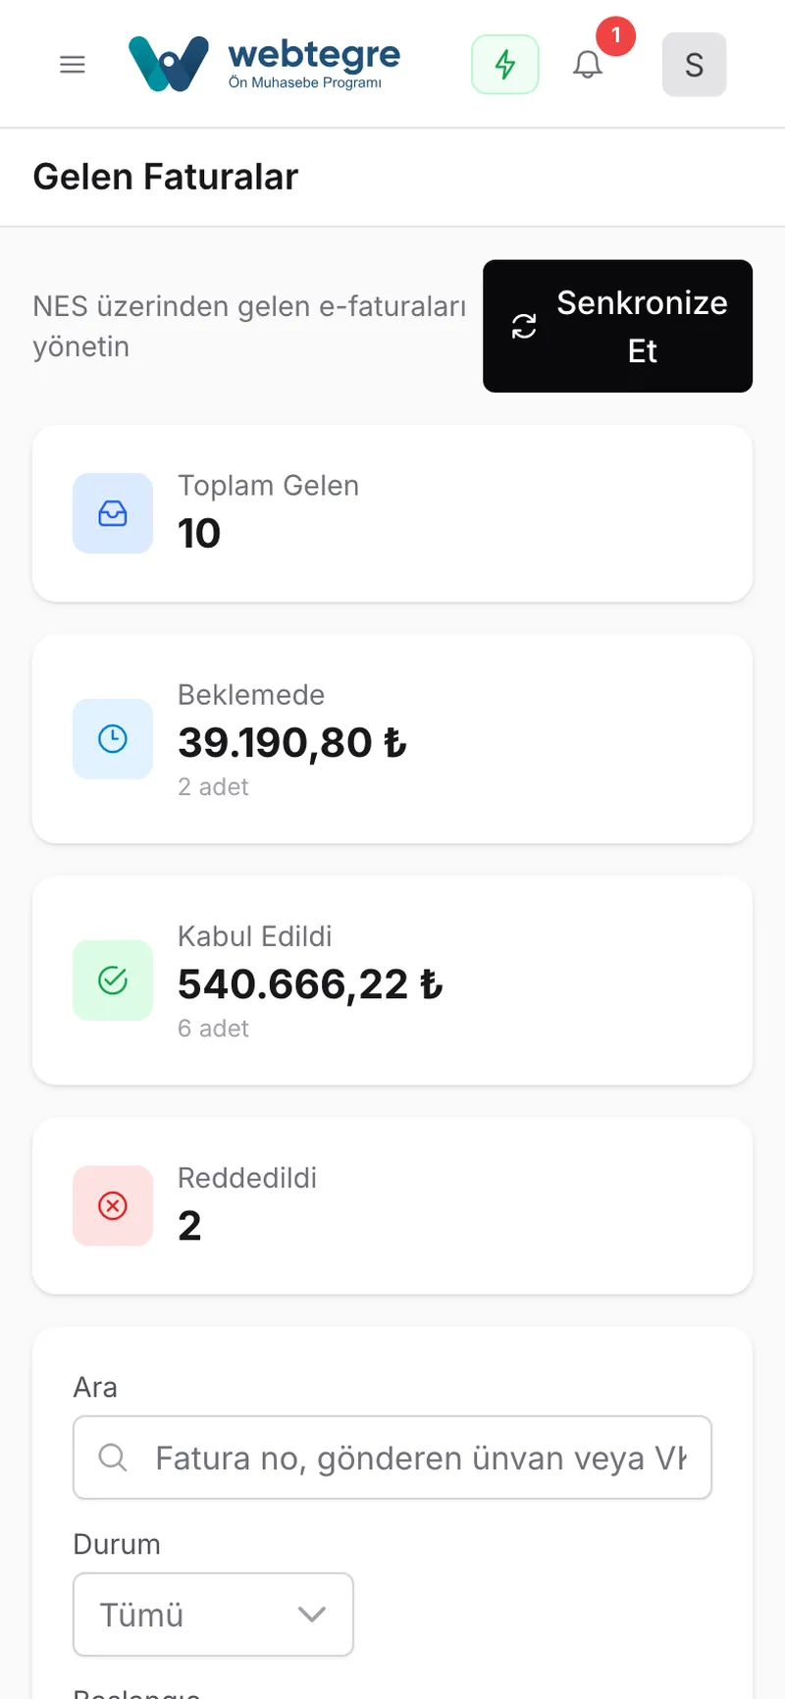The height and width of the screenshot is (1699, 785).
Task: Focus the Fatura no search field
Action: [x=392, y=1458]
